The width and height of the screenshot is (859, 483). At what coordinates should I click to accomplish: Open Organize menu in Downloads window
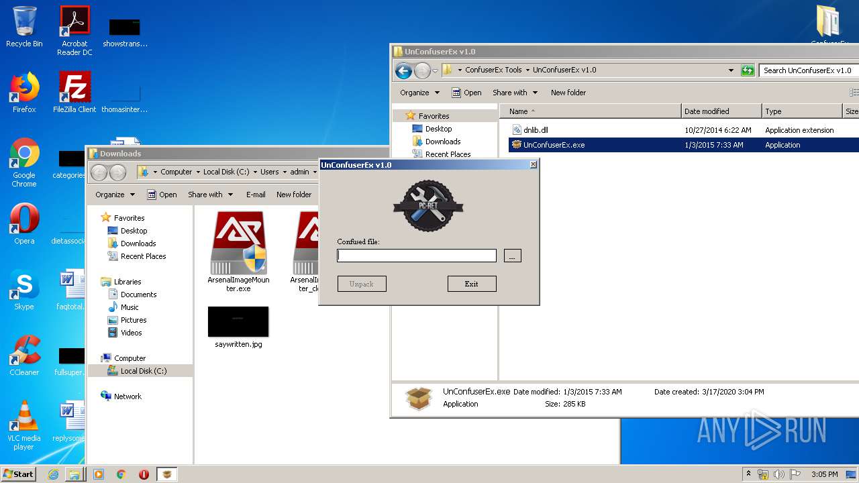point(115,195)
